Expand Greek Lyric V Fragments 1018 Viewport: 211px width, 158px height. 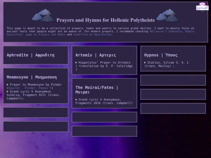coord(104,101)
